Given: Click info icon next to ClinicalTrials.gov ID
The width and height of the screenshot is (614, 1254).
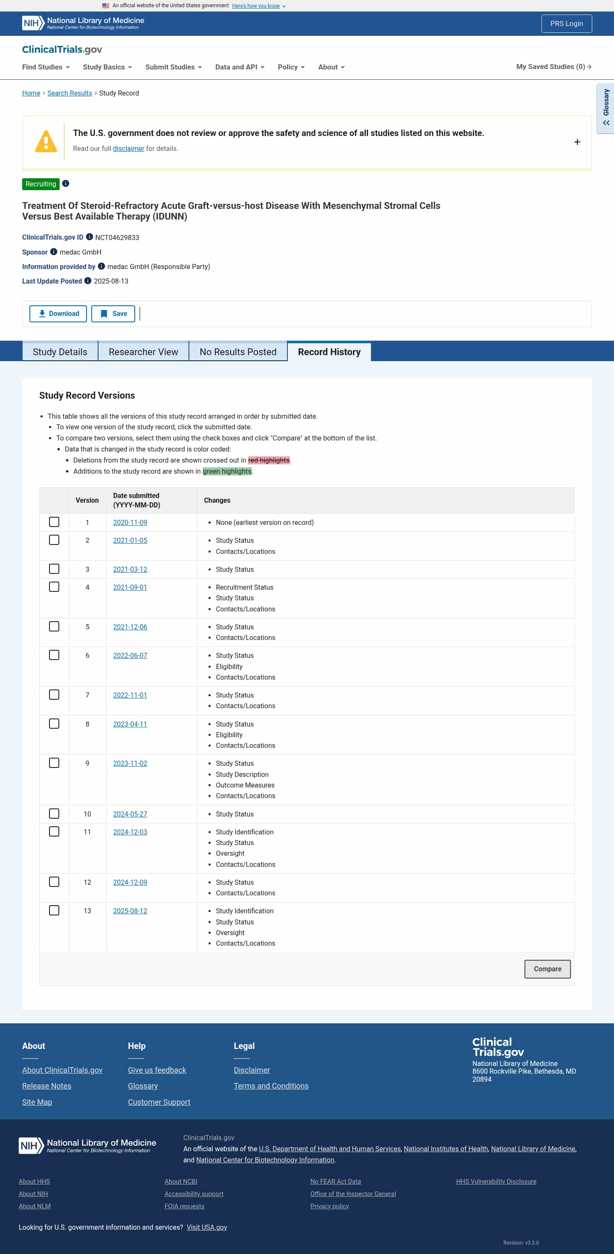Looking at the screenshot, I should (x=90, y=237).
